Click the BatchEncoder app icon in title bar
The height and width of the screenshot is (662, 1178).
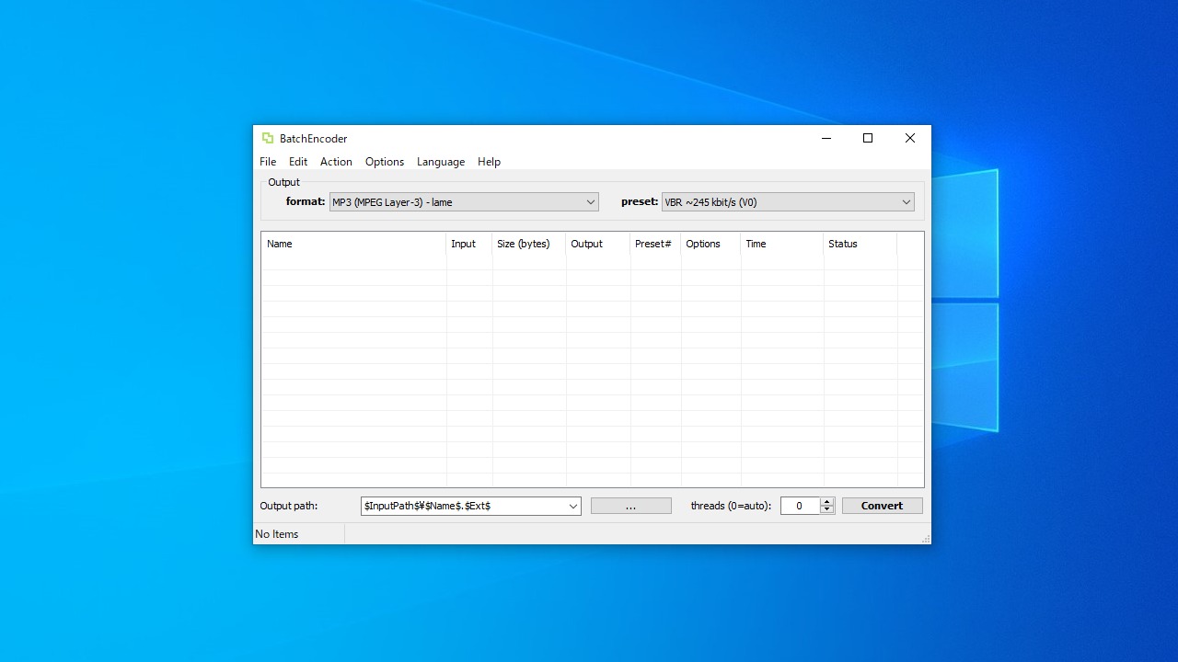tap(268, 138)
